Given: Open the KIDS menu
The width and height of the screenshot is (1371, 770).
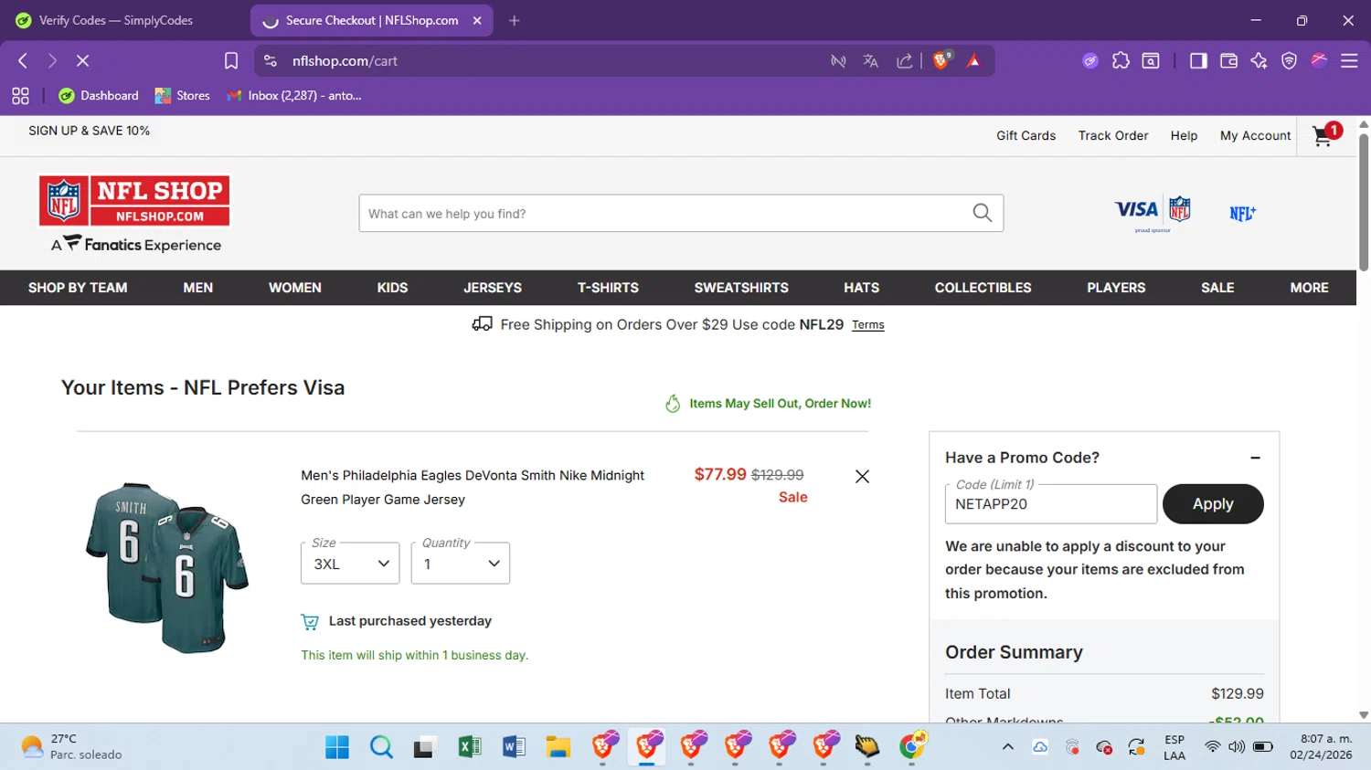Looking at the screenshot, I should (392, 288).
